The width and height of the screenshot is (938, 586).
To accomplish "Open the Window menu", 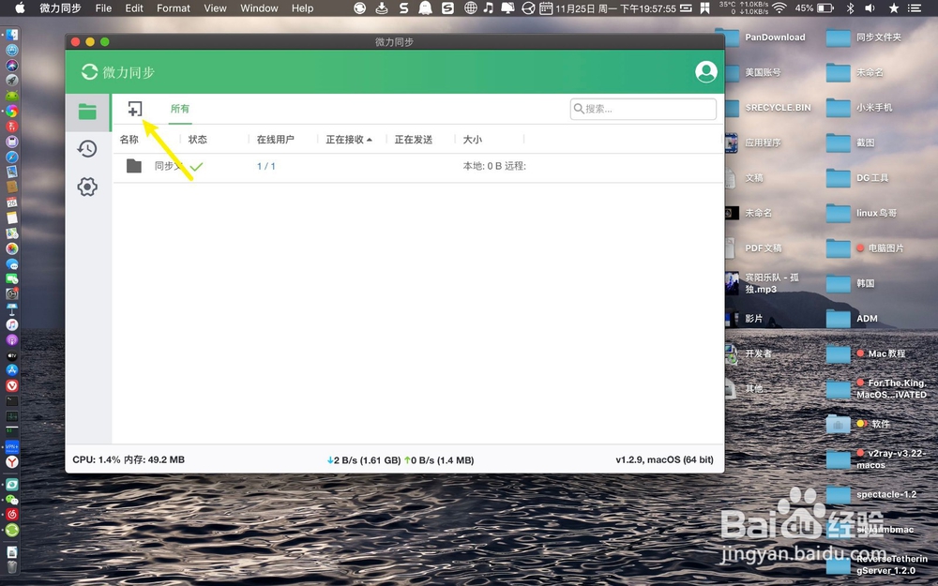I will [259, 8].
